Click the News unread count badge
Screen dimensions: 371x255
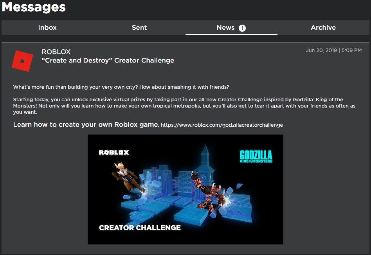tap(242, 28)
